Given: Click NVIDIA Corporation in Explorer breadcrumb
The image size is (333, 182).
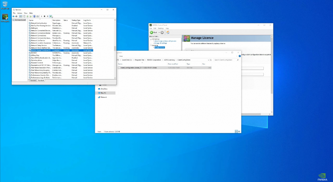Looking at the screenshot, I should [x=154, y=60].
